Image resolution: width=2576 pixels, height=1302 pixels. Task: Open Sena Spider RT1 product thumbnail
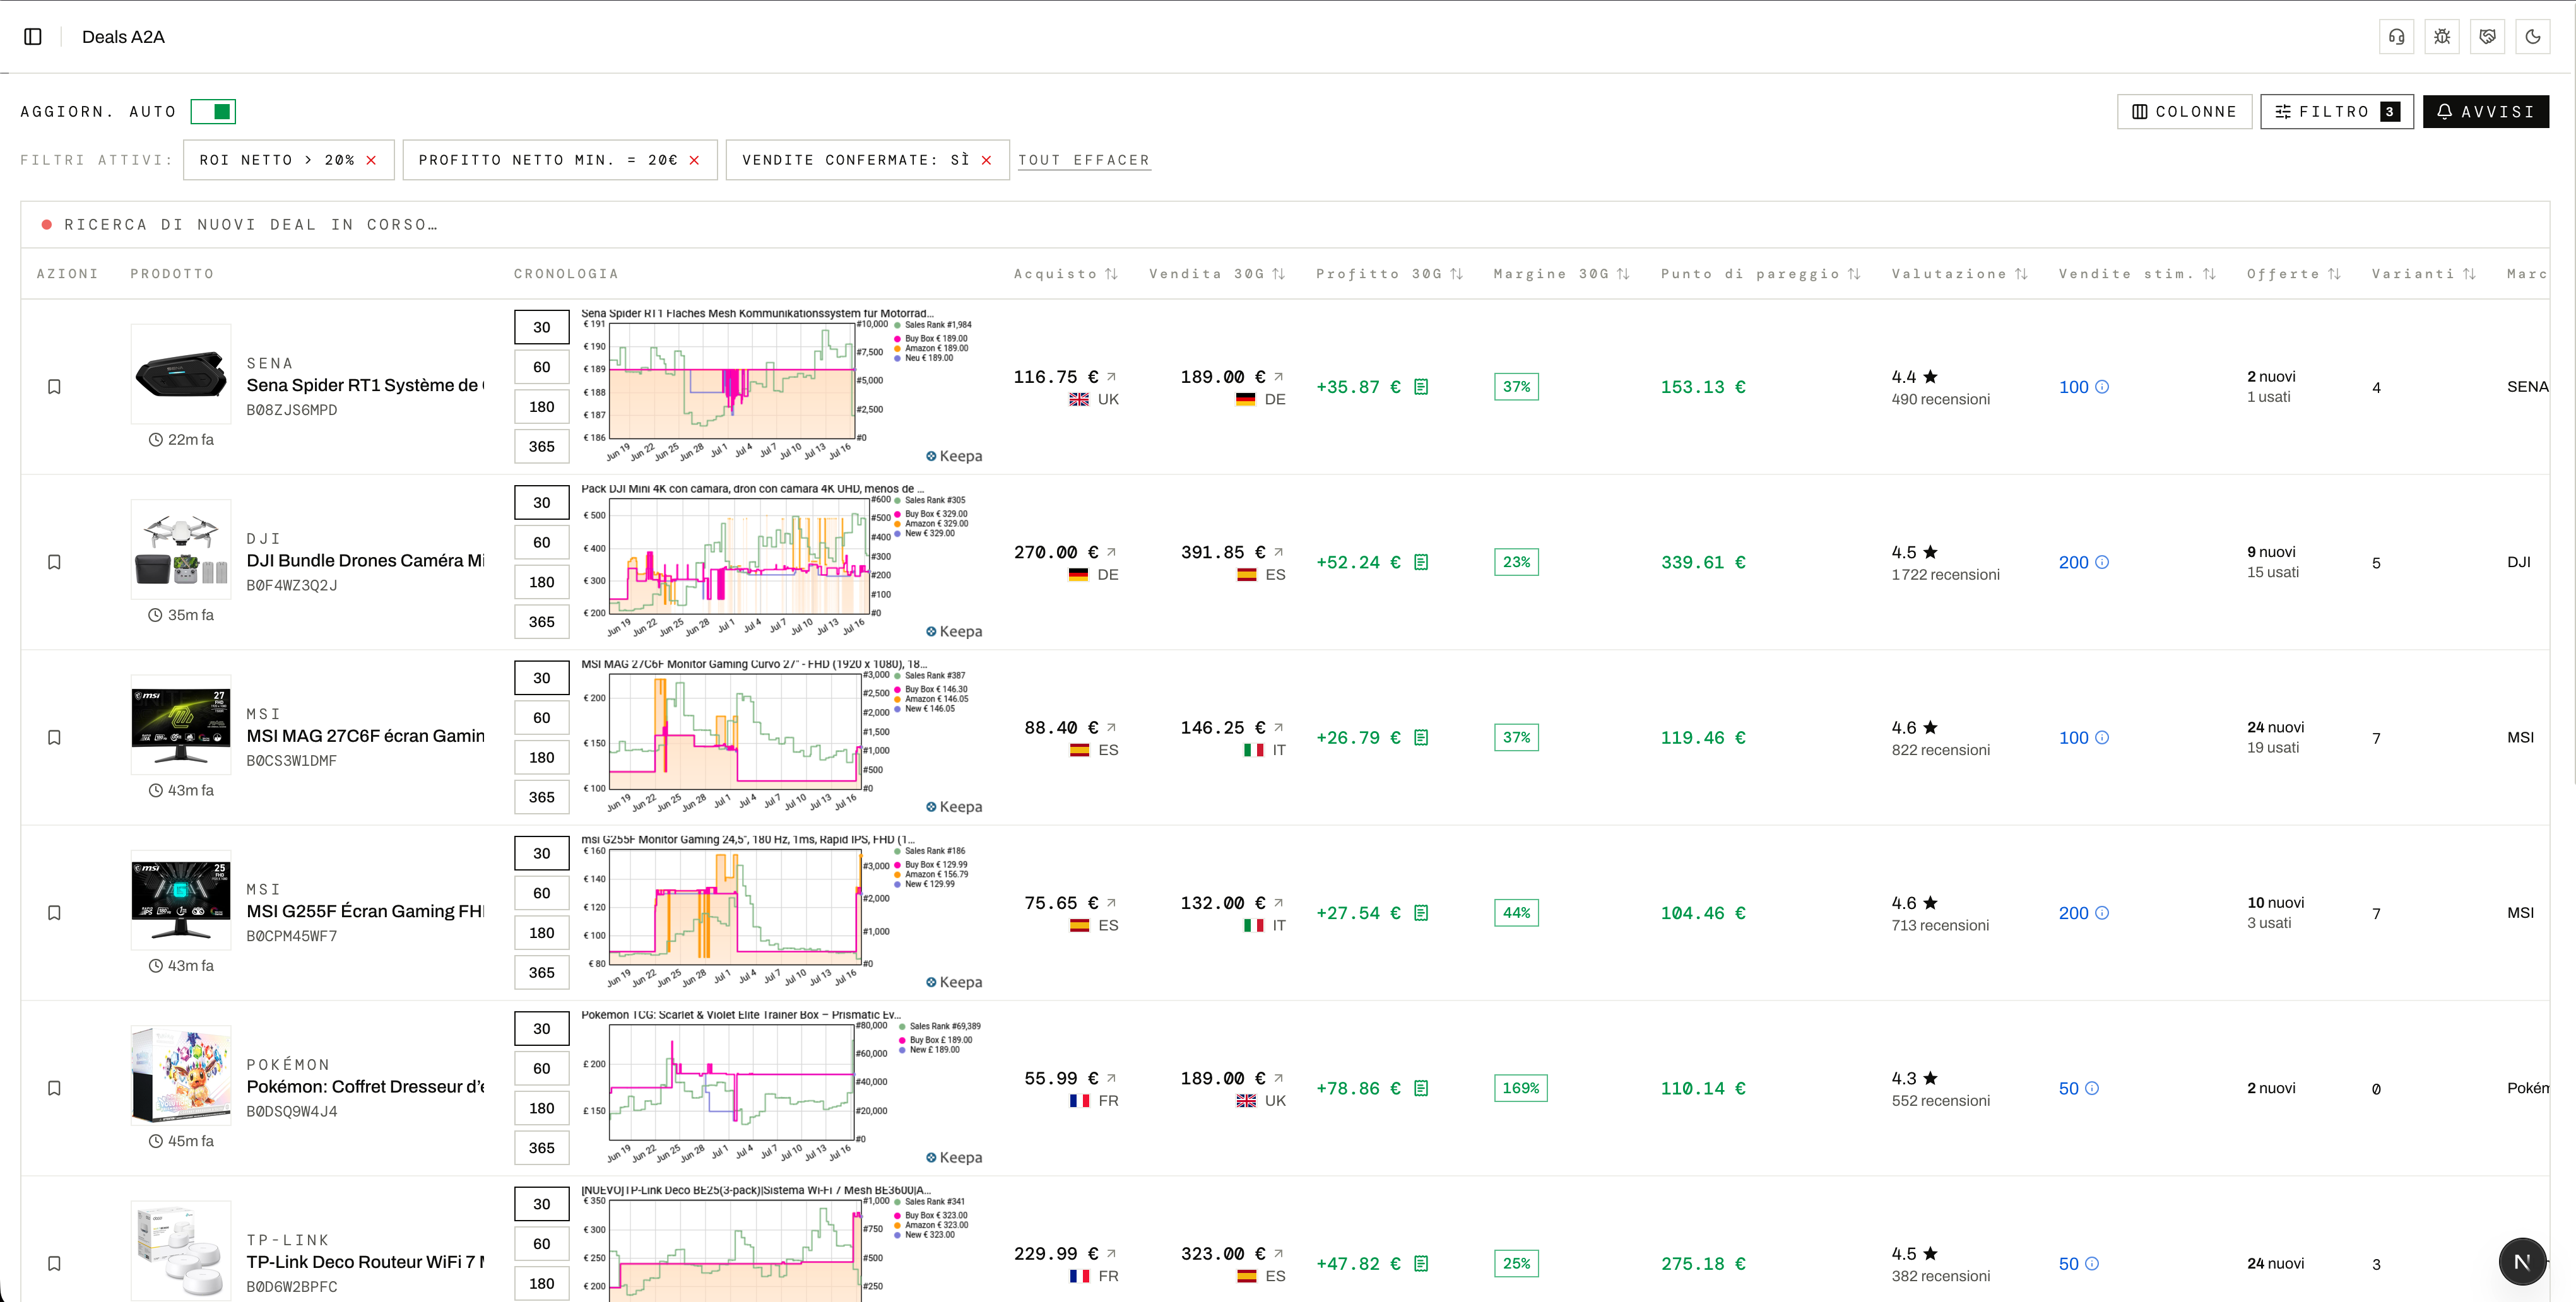point(181,373)
